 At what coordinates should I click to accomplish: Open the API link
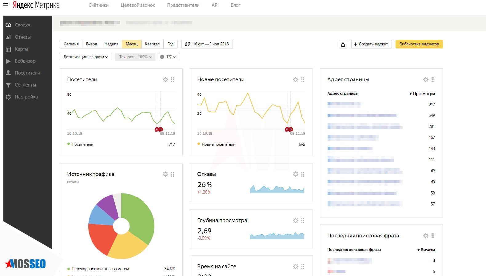click(x=215, y=5)
